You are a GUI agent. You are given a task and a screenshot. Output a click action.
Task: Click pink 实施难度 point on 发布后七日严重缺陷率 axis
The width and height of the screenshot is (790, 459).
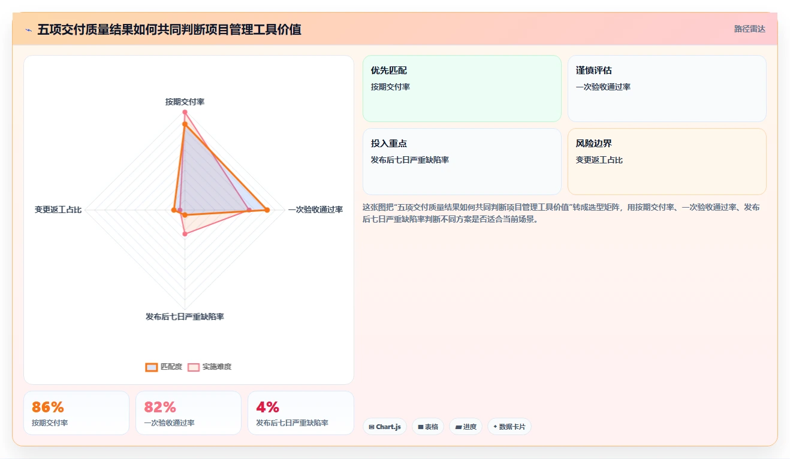(x=185, y=234)
